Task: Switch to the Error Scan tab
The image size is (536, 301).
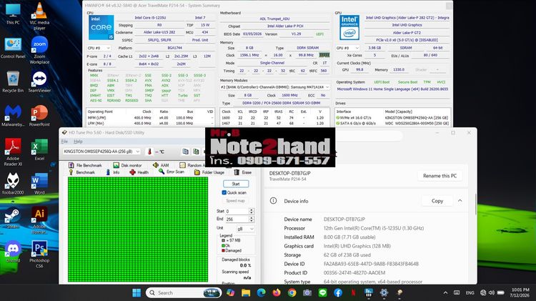Action: [172, 172]
